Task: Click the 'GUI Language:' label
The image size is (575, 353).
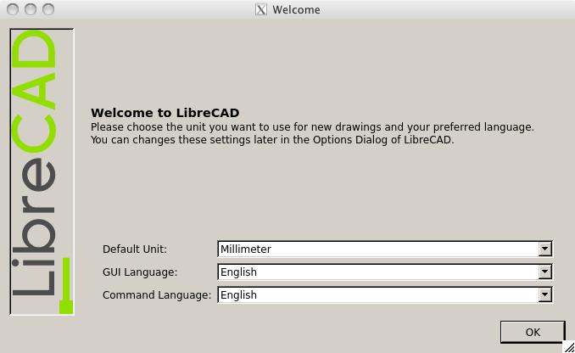Action: point(140,272)
